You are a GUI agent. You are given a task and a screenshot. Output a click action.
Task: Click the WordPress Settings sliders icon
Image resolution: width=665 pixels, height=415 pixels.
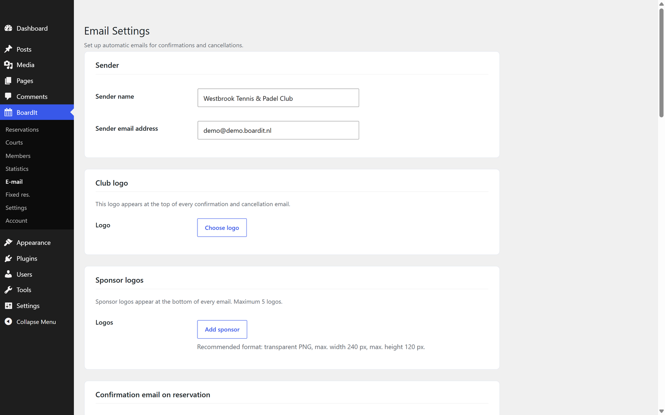coord(8,306)
